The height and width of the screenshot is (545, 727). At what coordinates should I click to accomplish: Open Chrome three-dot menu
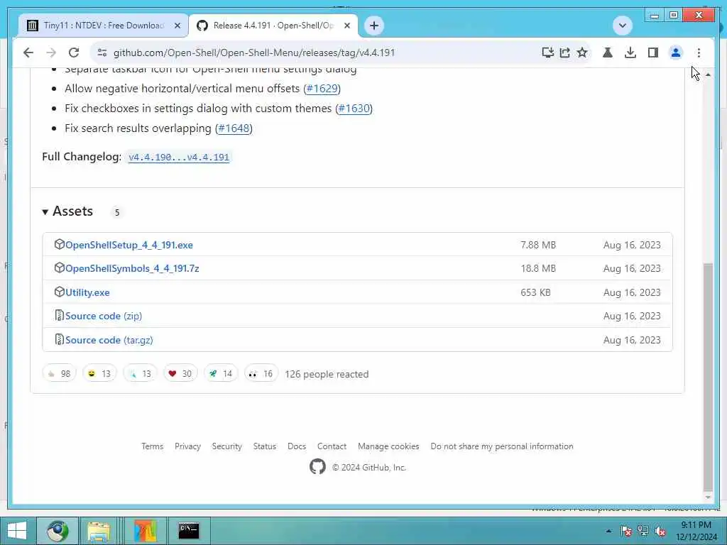coord(699,53)
